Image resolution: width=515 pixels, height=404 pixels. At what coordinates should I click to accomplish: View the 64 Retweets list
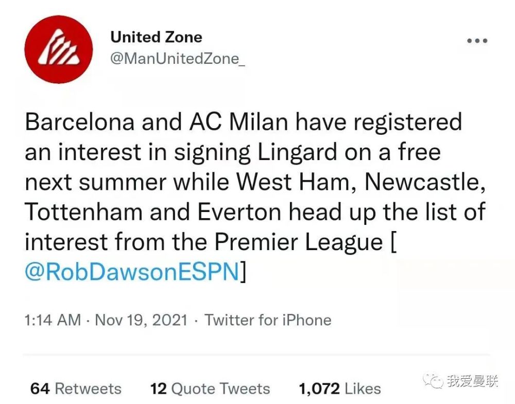coord(76,389)
